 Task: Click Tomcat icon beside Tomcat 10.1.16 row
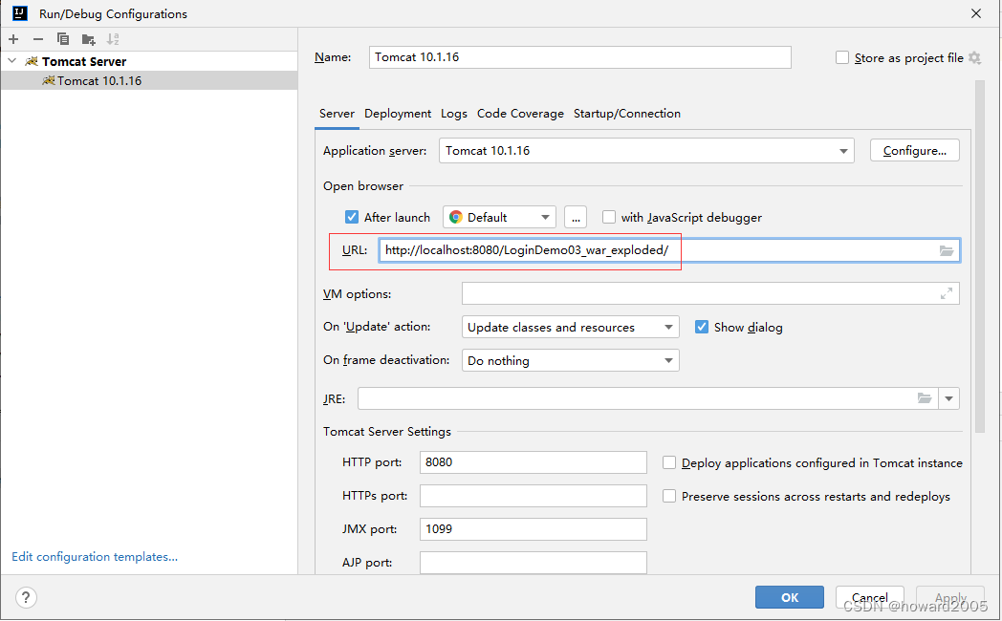pos(49,80)
